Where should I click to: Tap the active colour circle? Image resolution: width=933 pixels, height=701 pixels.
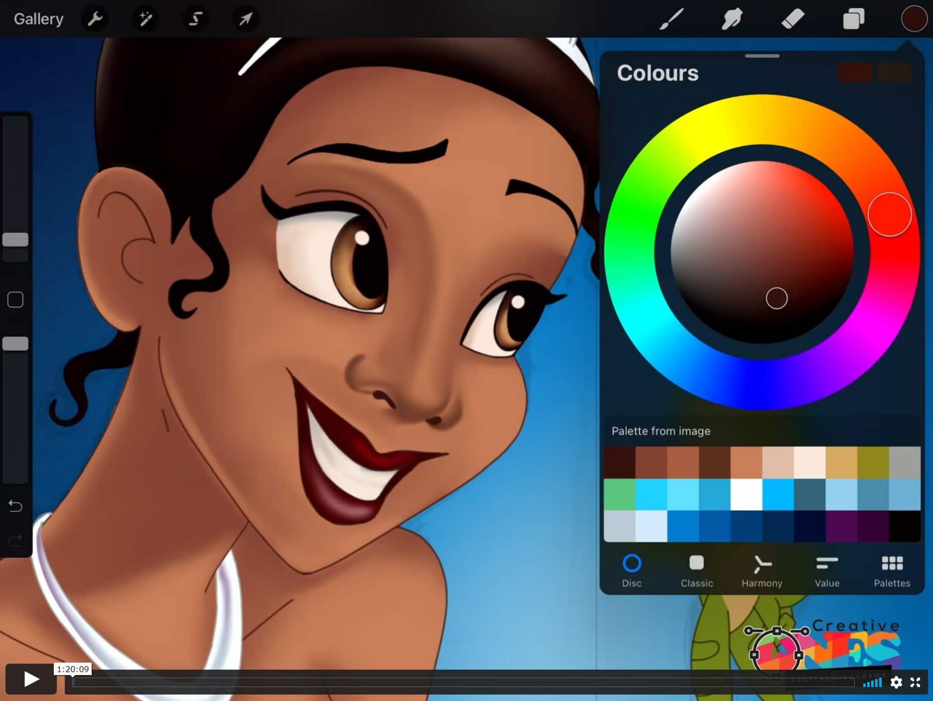tap(914, 19)
